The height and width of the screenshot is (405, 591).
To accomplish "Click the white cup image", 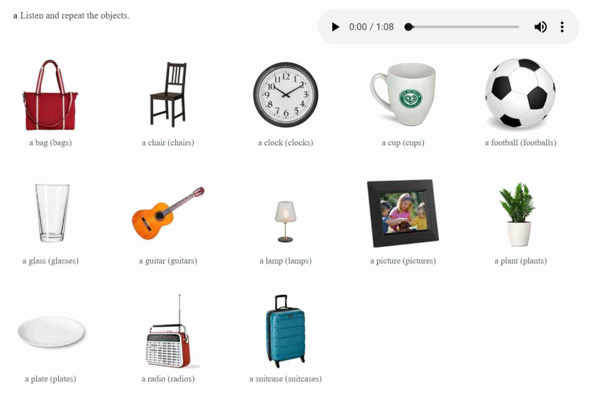I will [x=403, y=94].
